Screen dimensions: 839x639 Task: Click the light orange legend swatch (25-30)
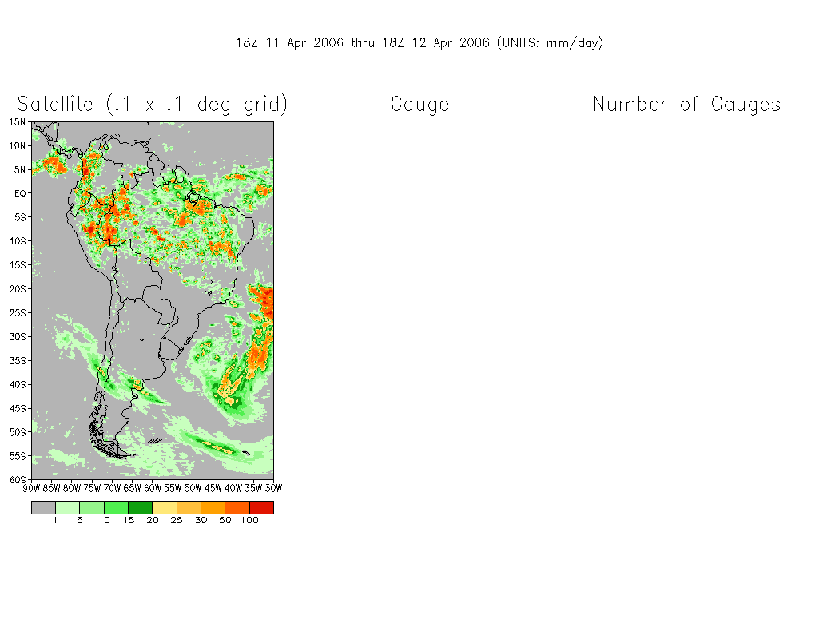[189, 507]
